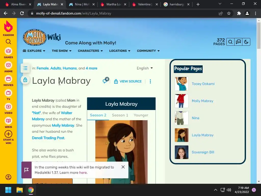Click the Molly of Denali Wiki logo
The width and height of the screenshot is (261, 196).
pyautogui.click(x=42, y=37)
